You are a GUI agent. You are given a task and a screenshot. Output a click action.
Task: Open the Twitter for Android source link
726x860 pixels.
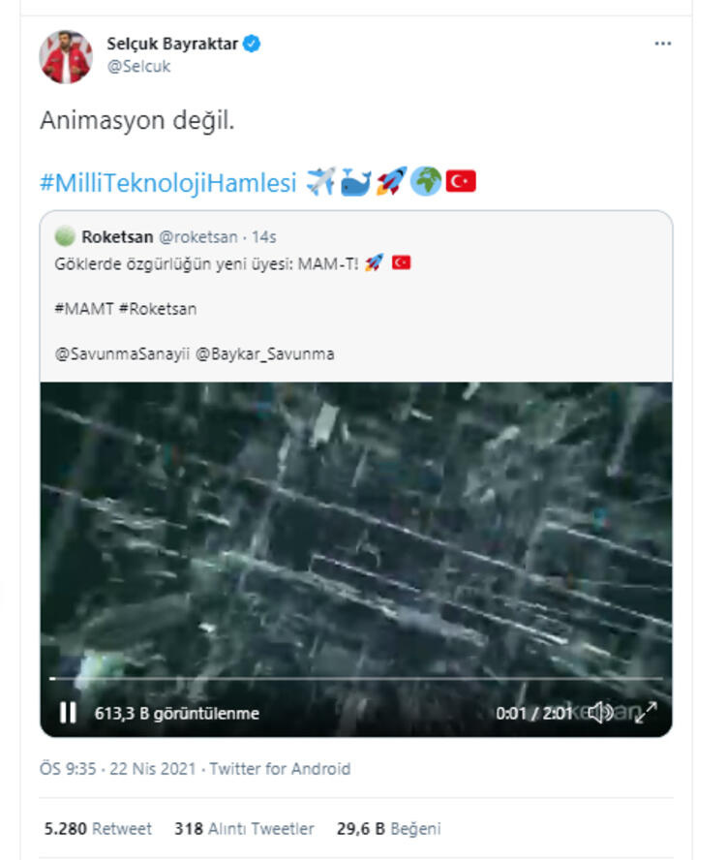pyautogui.click(x=280, y=769)
